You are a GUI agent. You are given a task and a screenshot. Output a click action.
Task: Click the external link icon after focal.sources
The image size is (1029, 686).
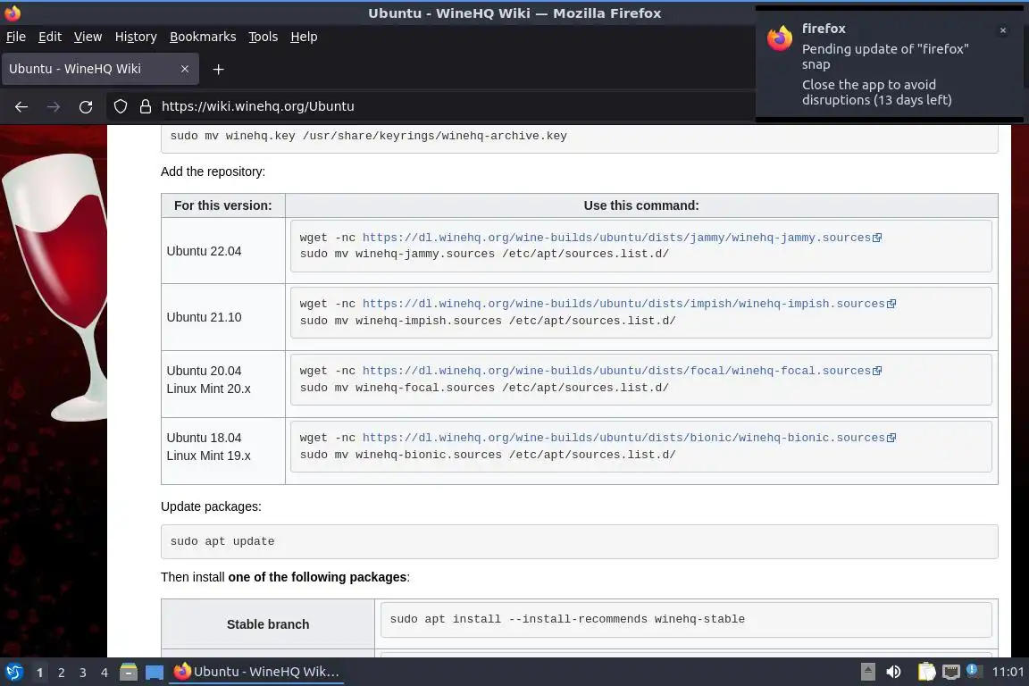[x=877, y=371]
